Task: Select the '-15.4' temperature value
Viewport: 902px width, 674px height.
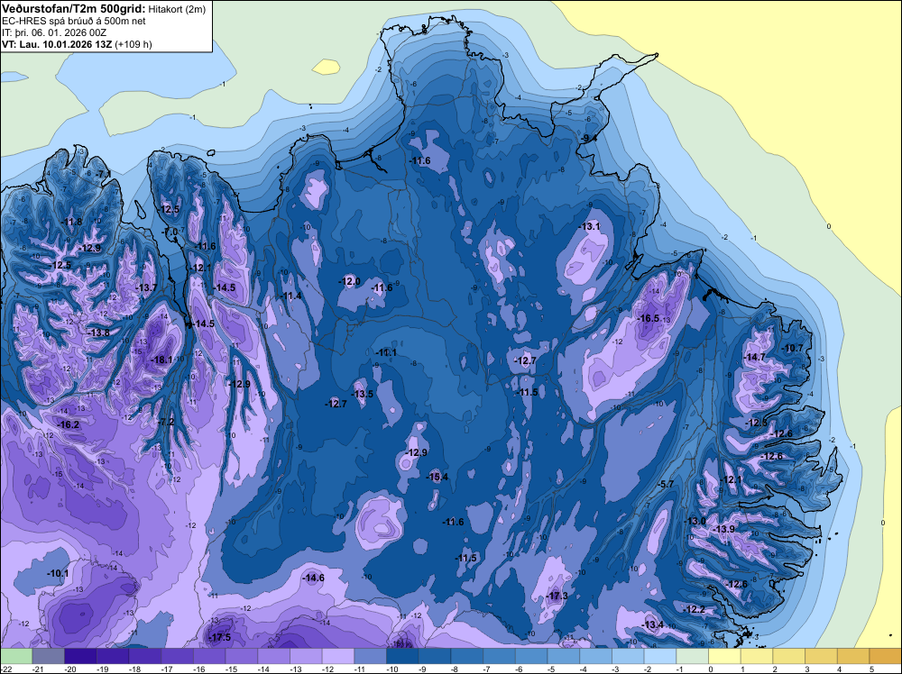Action: click(437, 477)
